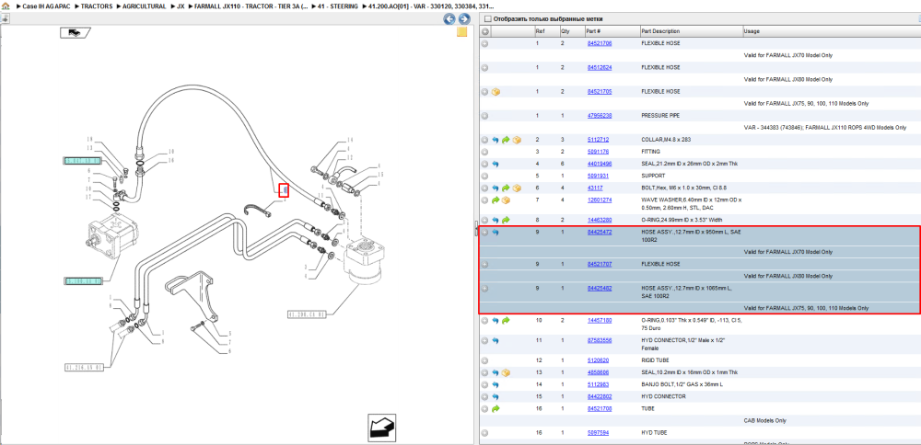Click the green arrow icon on O-RING 14457180 row
Screen dimensions: 921x445
point(506,320)
